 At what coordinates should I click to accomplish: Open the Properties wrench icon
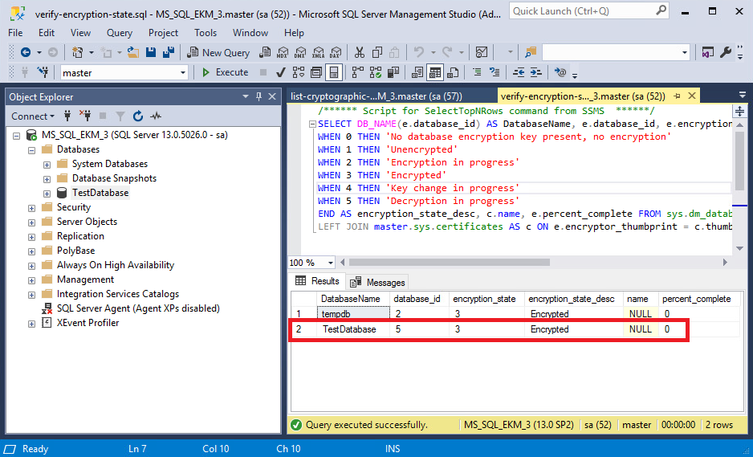click(725, 52)
